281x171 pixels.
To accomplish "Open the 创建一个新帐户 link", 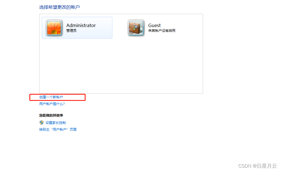I will coord(51,97).
